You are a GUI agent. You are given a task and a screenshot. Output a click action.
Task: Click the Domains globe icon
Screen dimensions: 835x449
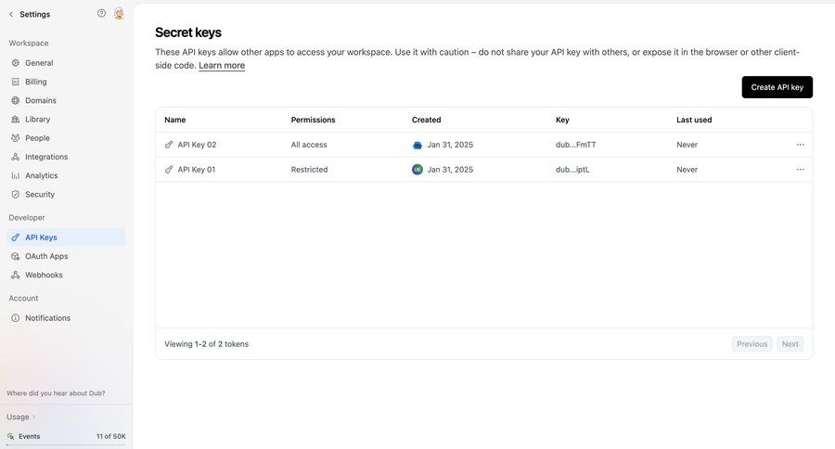click(x=15, y=100)
